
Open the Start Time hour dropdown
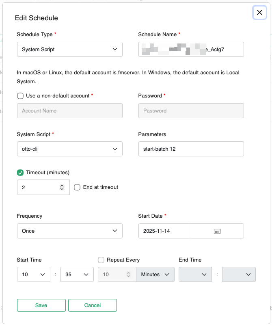tap(33, 274)
